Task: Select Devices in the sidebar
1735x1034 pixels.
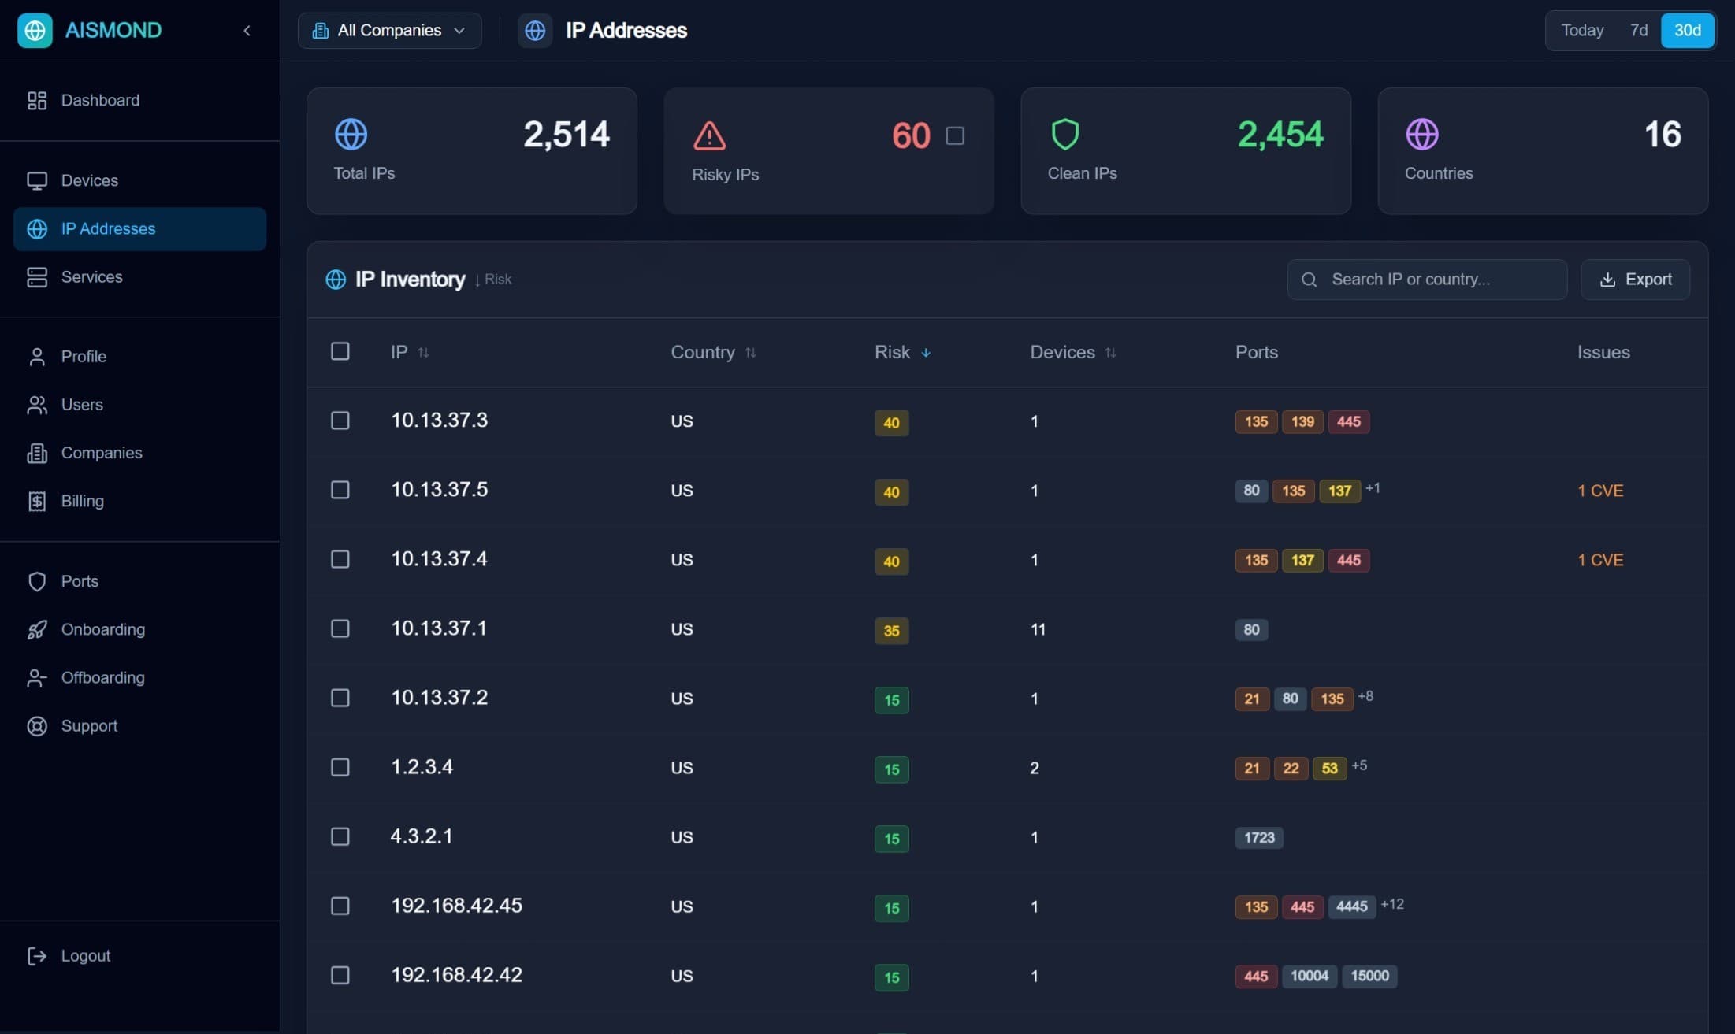Action: 91,180
